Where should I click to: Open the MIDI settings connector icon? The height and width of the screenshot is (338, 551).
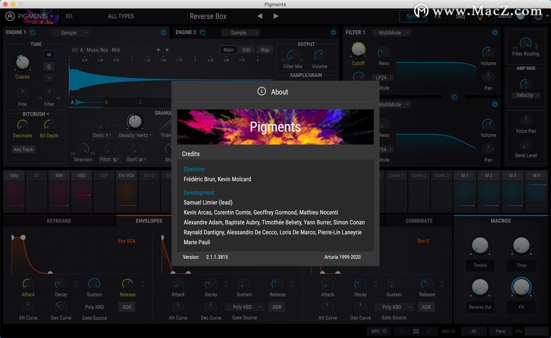coord(538,16)
